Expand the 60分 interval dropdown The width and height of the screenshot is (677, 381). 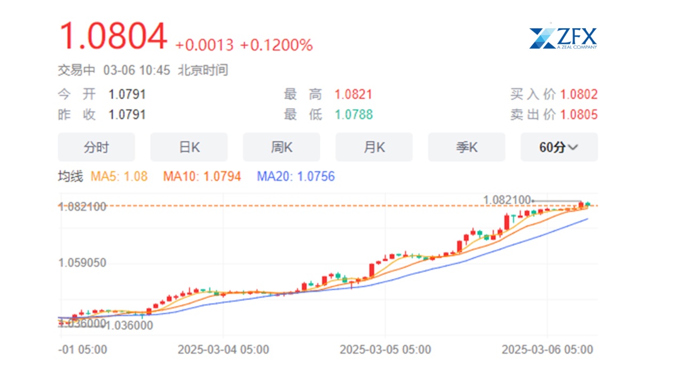click(558, 147)
